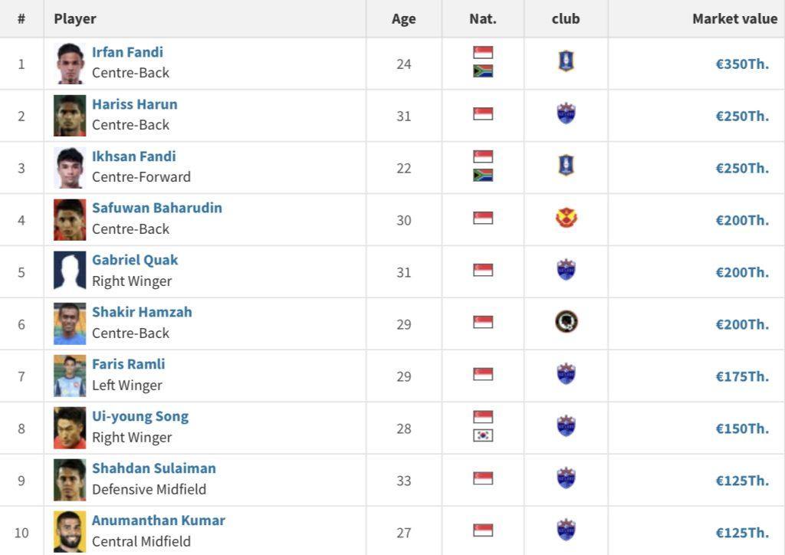Click Safuwan Baharudin's red club crest
This screenshot has width=785, height=555.
(567, 218)
